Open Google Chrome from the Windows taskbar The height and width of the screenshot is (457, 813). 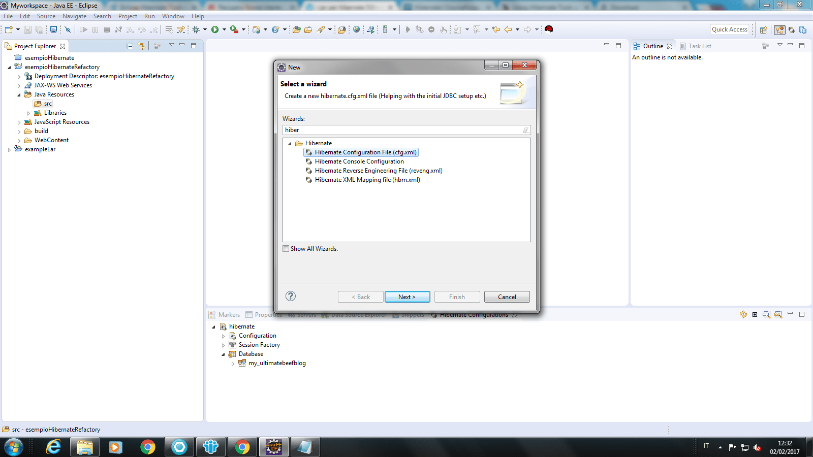[148, 447]
